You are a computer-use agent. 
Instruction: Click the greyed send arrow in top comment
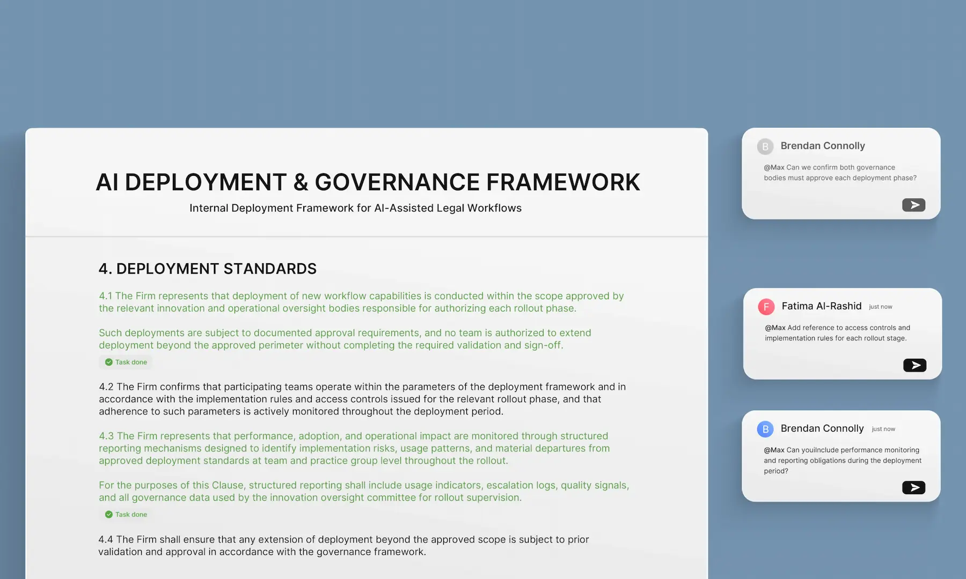click(x=913, y=205)
